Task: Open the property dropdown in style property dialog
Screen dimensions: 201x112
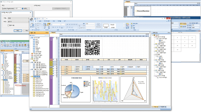Action: 18,22
